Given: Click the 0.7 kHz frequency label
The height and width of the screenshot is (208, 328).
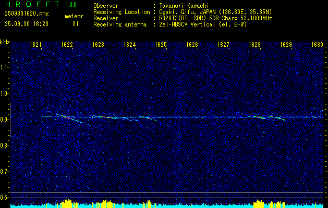Looking at the screenshot, I should pos(4,172).
